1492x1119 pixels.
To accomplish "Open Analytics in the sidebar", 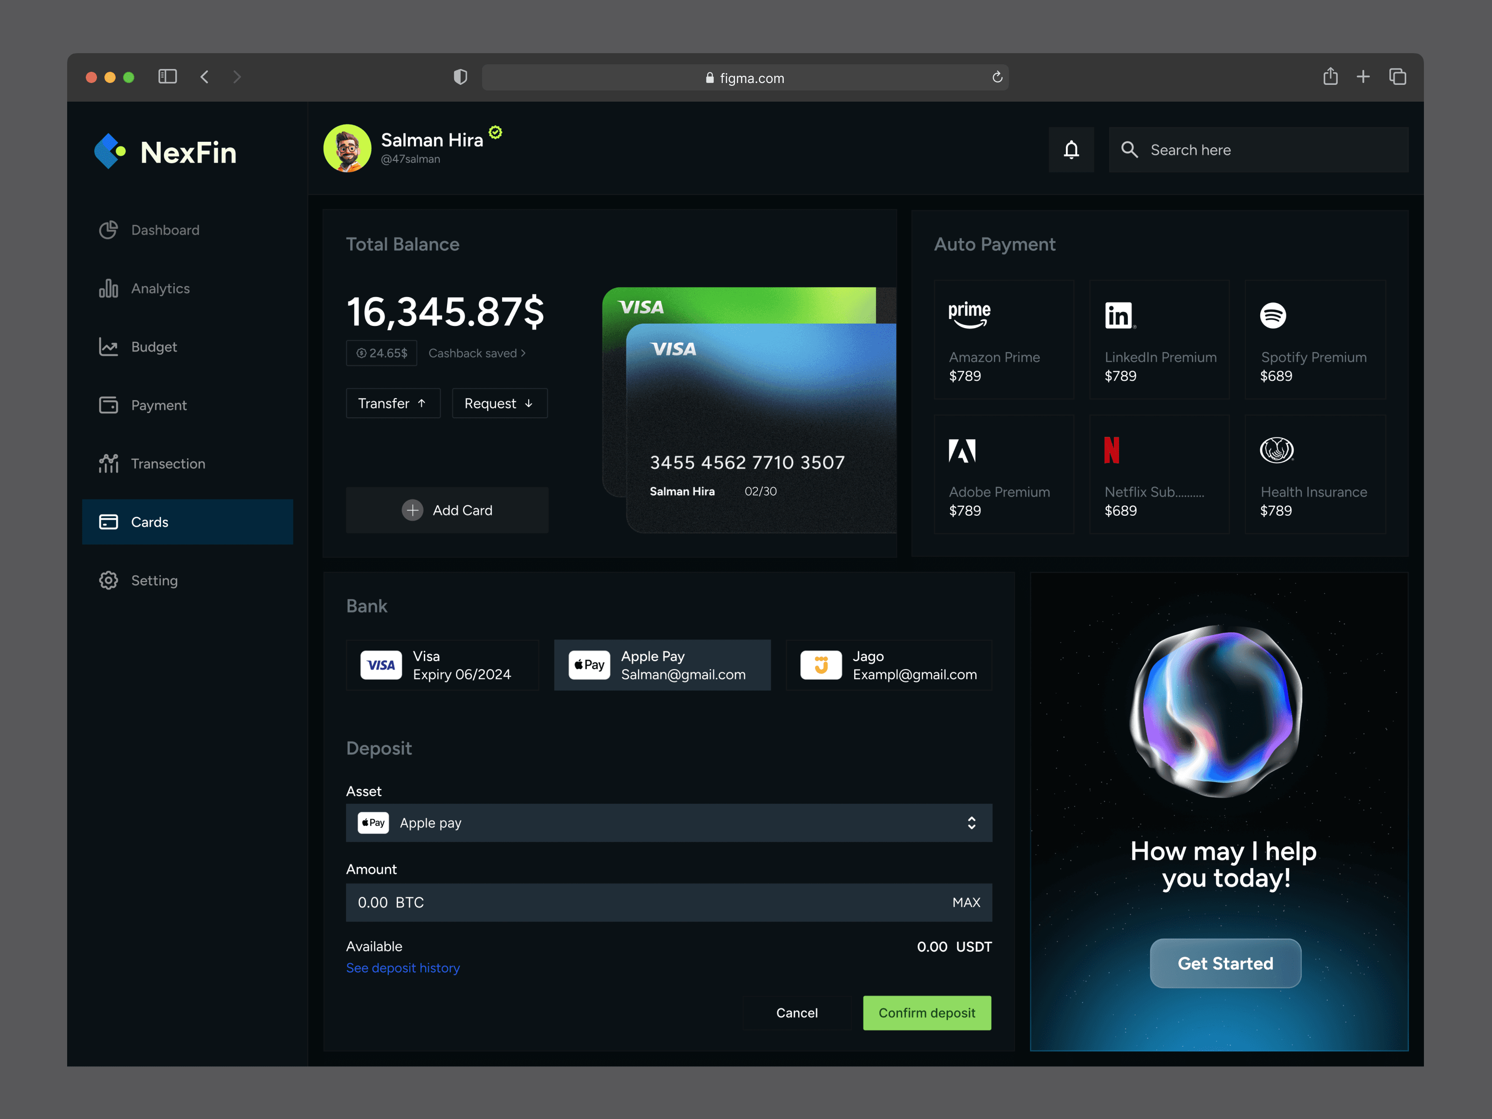I will (x=160, y=289).
